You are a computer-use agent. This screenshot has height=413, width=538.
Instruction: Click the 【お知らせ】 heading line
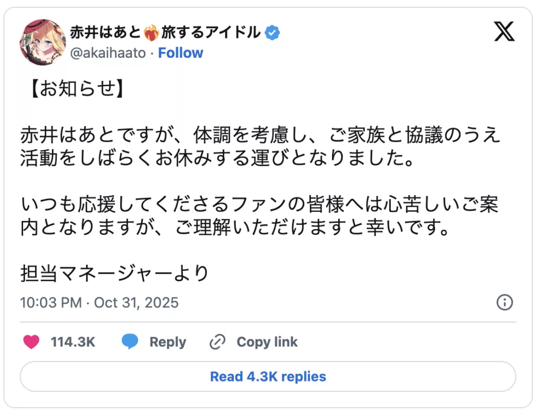point(74,89)
